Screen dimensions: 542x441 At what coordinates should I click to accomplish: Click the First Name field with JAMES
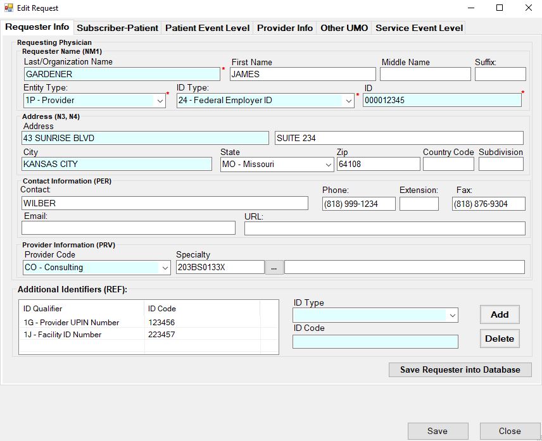[303, 74]
